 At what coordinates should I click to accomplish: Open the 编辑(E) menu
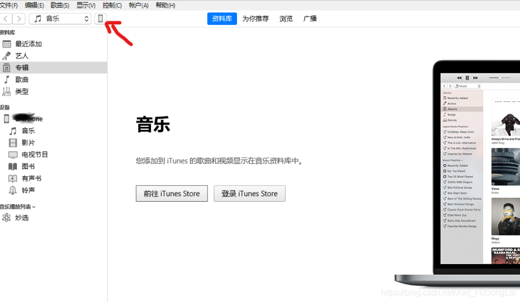click(34, 5)
